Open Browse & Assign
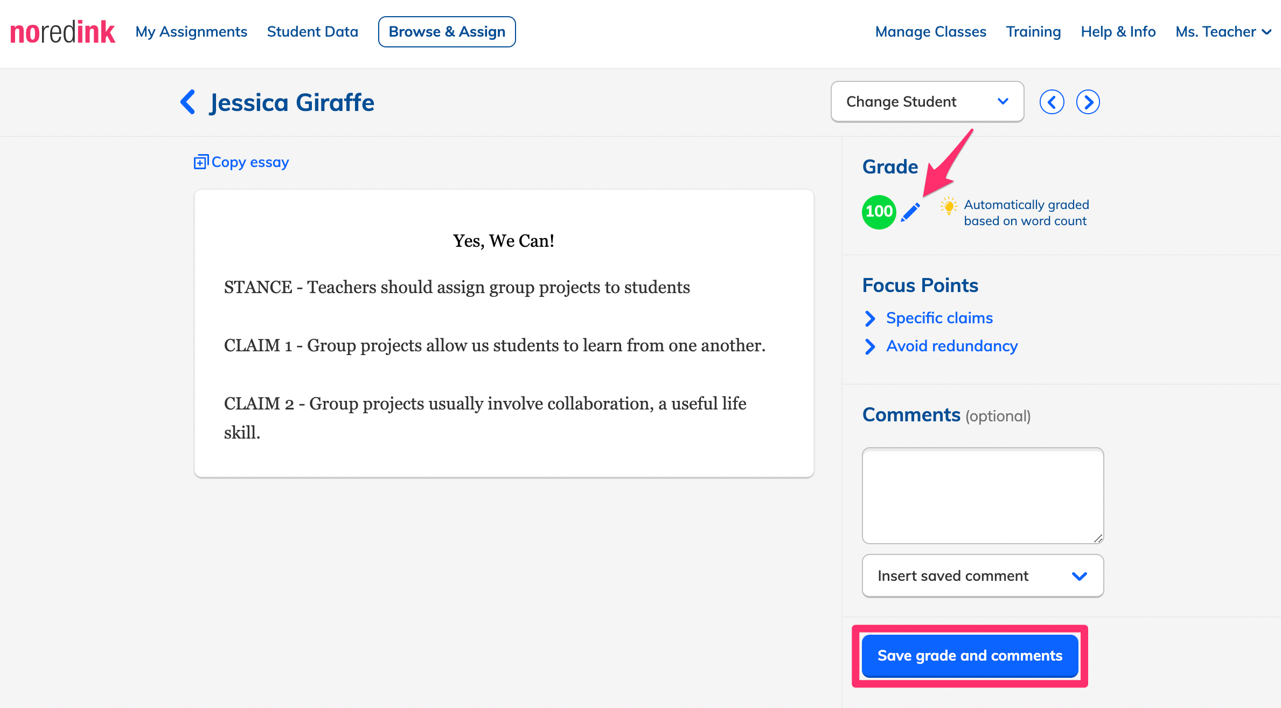 (x=447, y=32)
